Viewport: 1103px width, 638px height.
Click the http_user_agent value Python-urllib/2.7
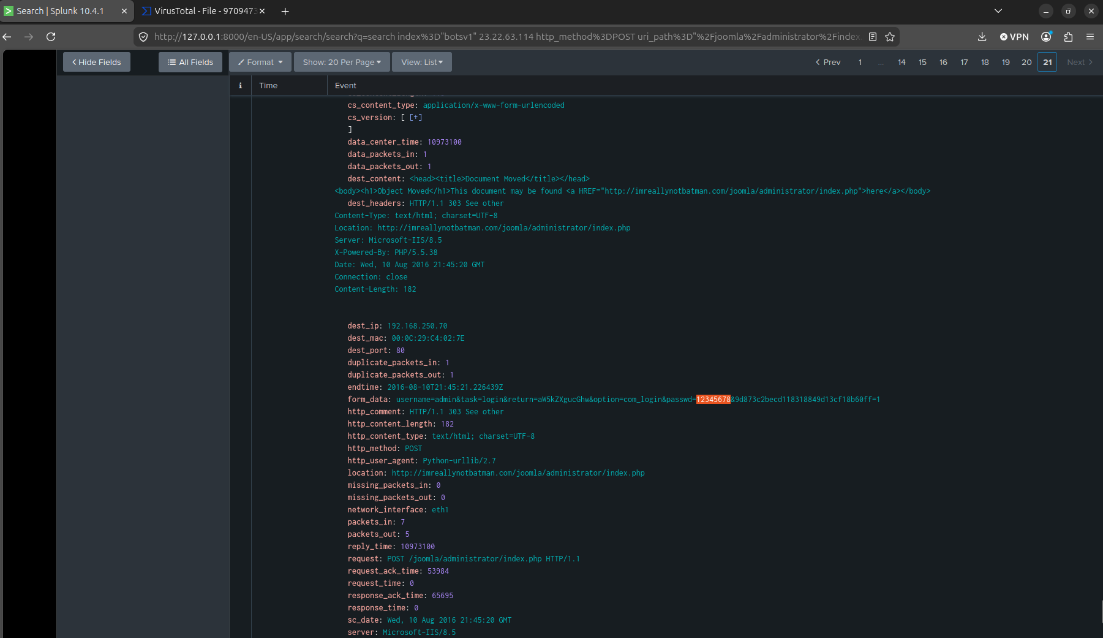459,460
